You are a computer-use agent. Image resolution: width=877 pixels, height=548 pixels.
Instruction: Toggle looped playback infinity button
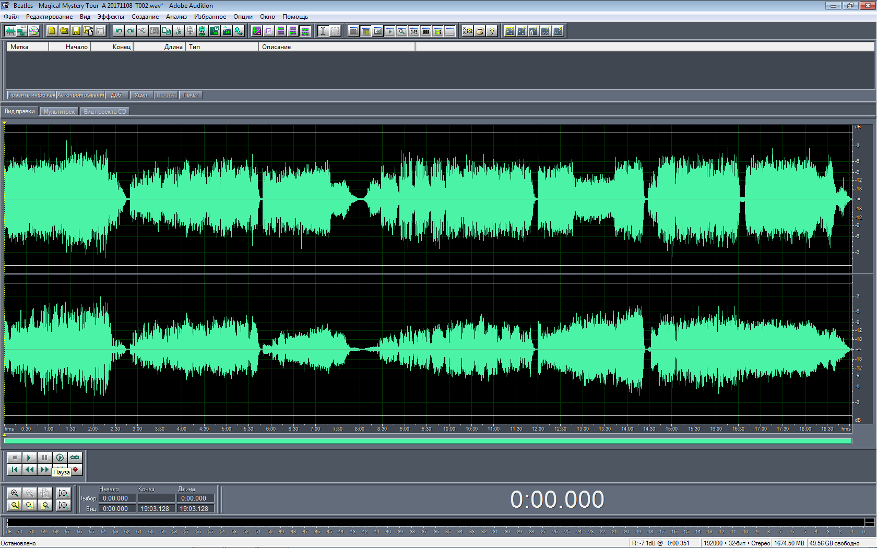75,458
